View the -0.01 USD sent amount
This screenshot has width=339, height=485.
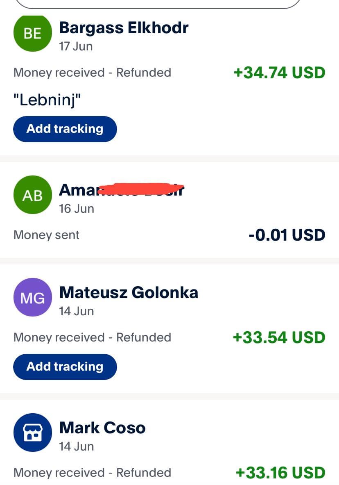287,235
